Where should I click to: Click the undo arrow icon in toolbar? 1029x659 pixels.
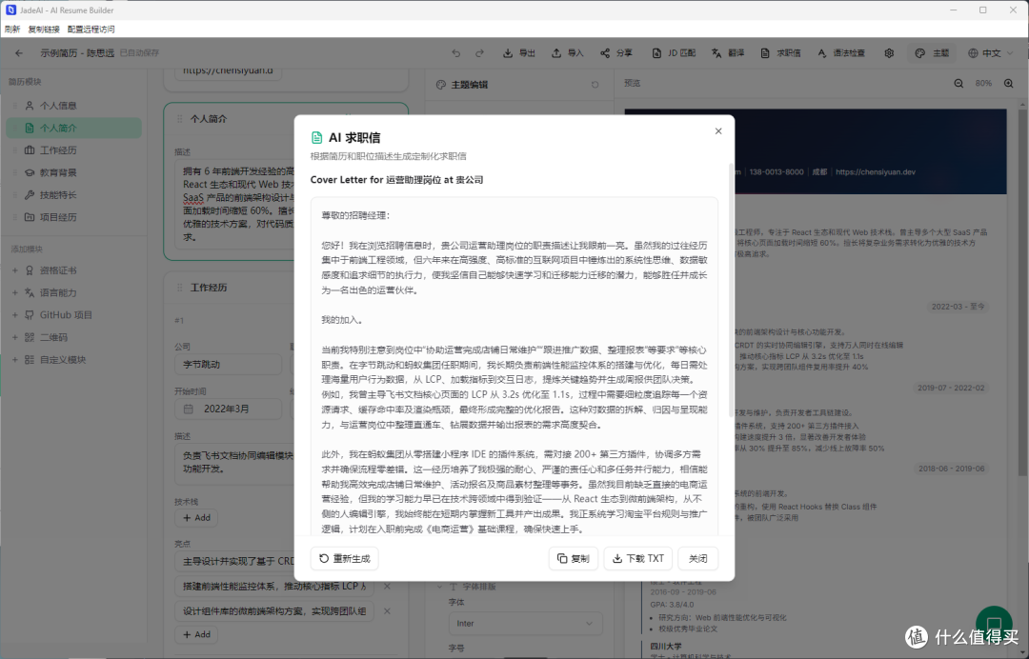click(456, 53)
